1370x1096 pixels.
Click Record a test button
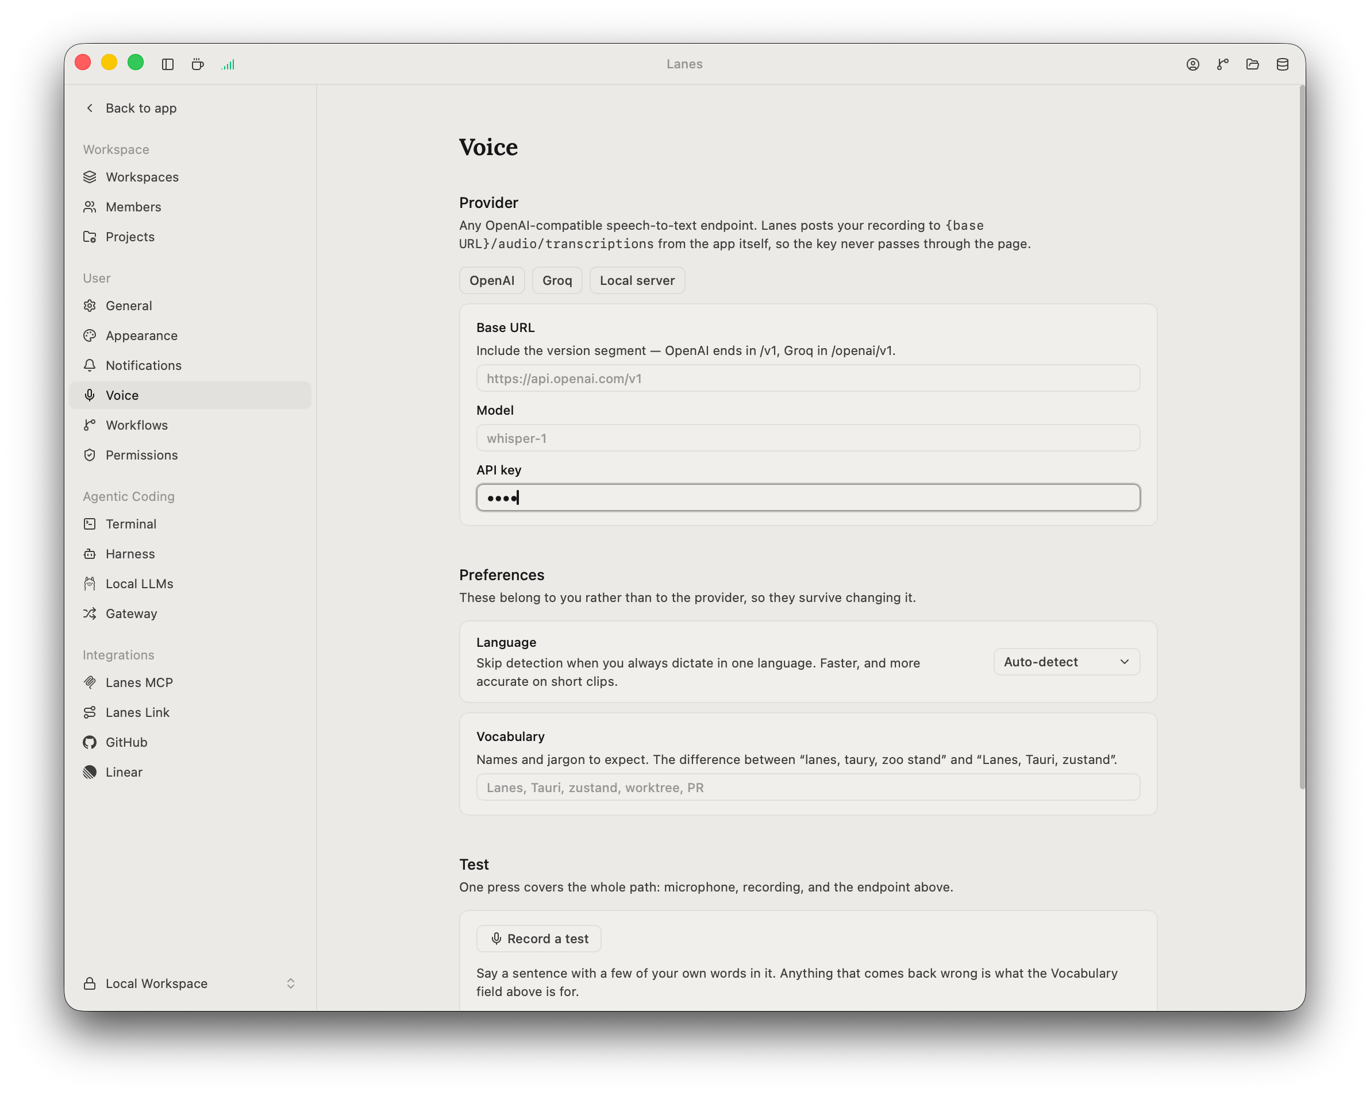click(x=539, y=939)
